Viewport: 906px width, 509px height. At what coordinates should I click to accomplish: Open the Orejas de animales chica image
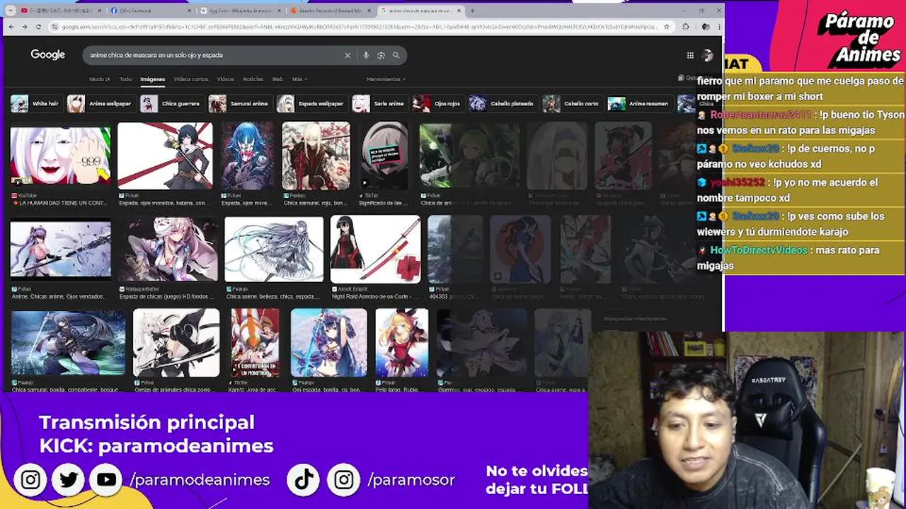pyautogui.click(x=176, y=343)
